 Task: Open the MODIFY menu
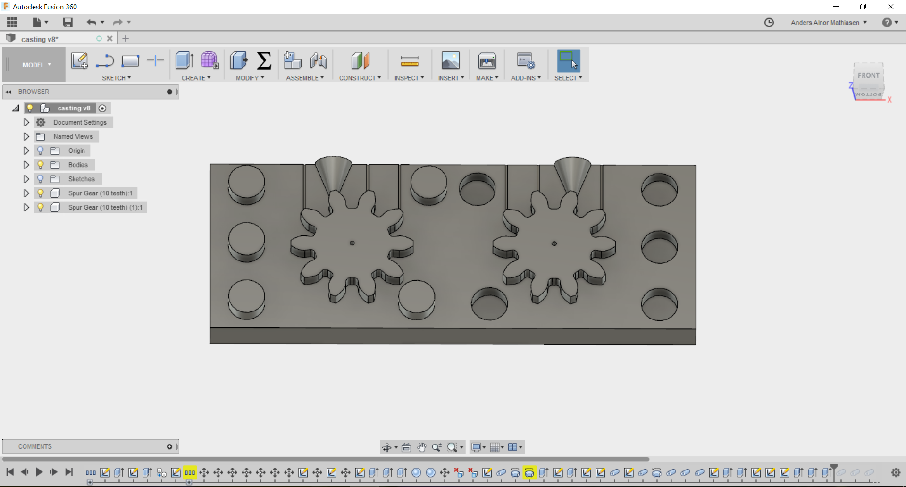[x=250, y=78]
